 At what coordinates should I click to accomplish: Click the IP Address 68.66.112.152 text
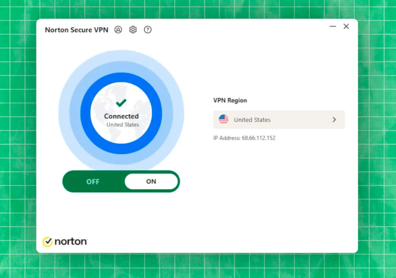pyautogui.click(x=244, y=138)
